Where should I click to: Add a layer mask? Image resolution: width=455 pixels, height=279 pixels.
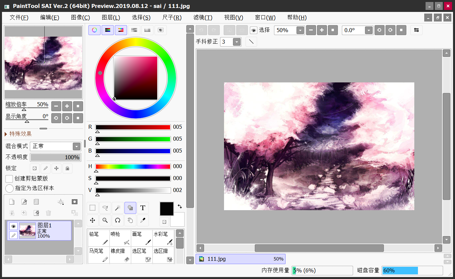click(x=75, y=202)
